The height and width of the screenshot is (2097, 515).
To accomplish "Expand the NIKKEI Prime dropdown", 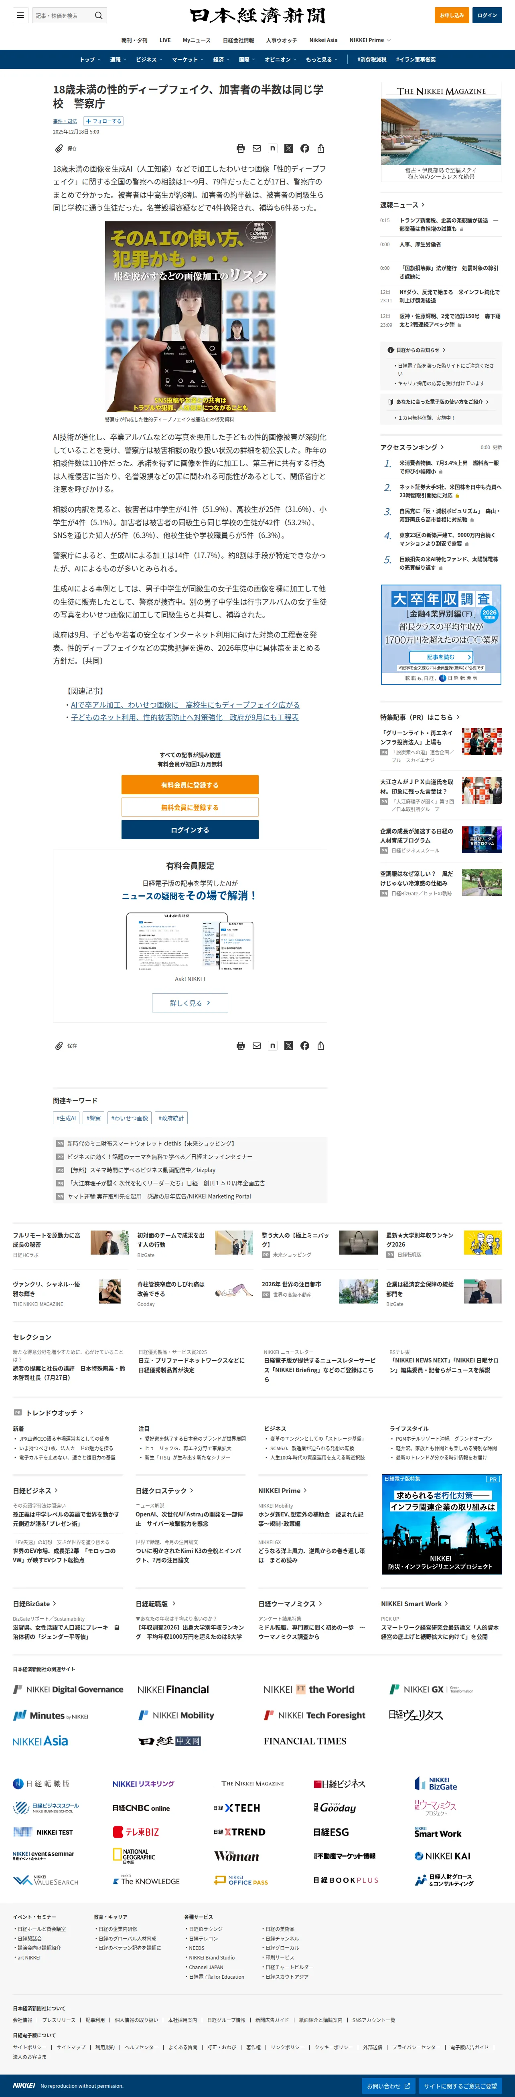I will click(370, 40).
